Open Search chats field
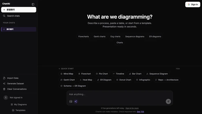Image resolution: width=202 pixels, height=114 pixels. click(19, 16)
